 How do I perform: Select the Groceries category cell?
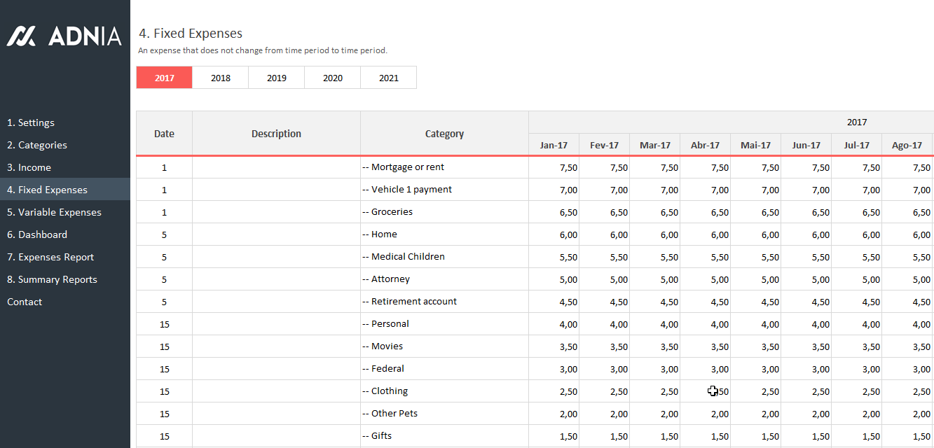click(x=444, y=212)
